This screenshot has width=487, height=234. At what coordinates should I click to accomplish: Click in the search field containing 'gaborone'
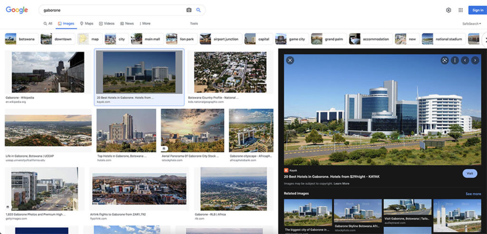click(113, 10)
